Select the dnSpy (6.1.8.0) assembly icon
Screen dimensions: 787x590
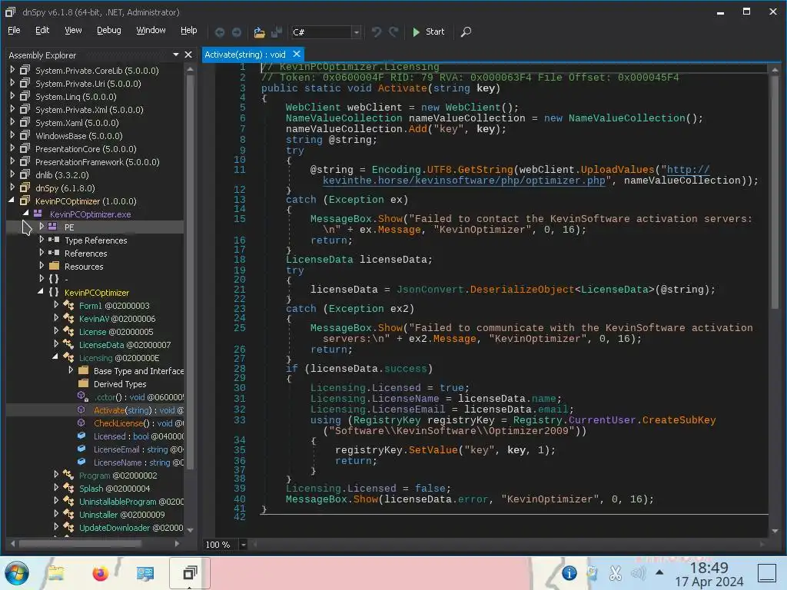click(x=25, y=187)
